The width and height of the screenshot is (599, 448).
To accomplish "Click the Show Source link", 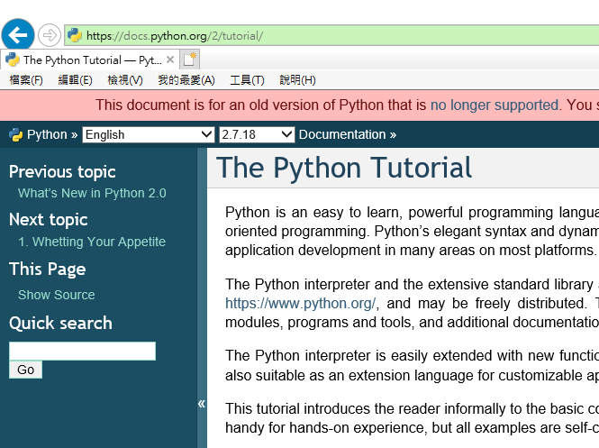I will (57, 295).
